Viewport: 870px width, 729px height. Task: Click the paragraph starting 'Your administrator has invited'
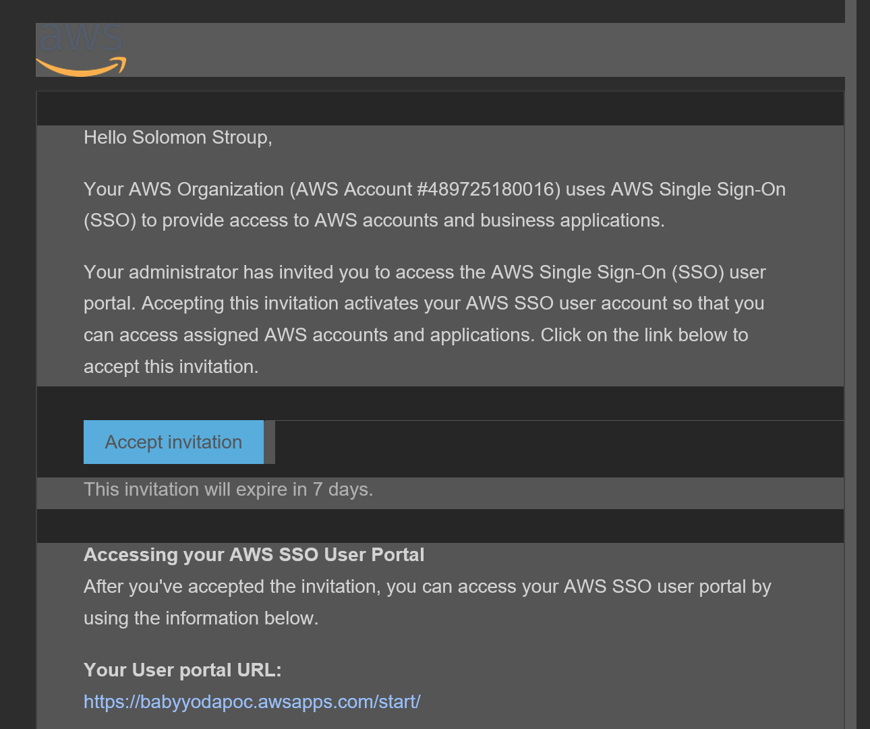(425, 319)
